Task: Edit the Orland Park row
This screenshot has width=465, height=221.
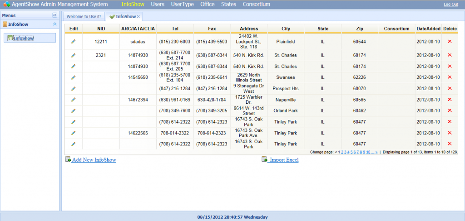Action: coord(74,110)
